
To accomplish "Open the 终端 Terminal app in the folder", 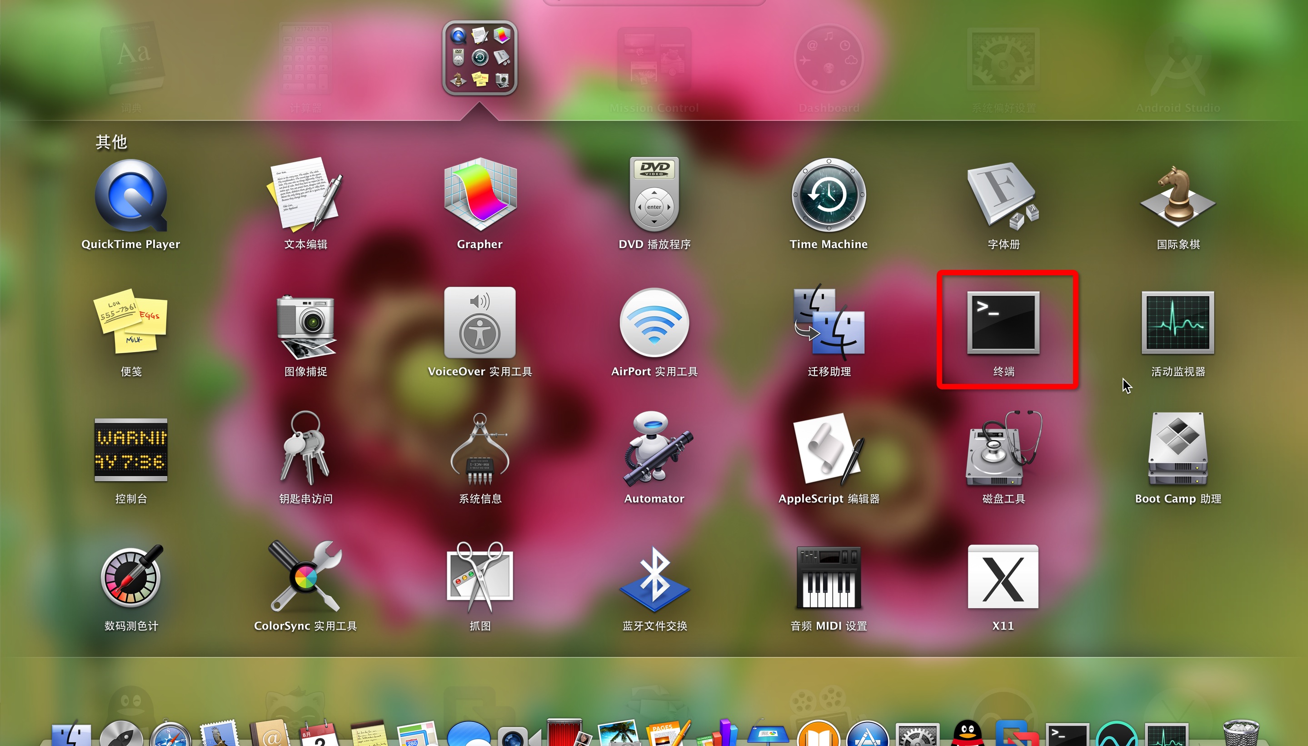I will point(1003,323).
